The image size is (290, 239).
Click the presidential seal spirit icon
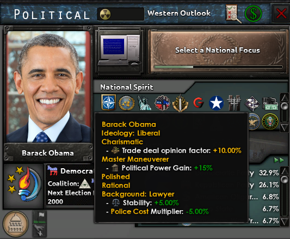270,121
